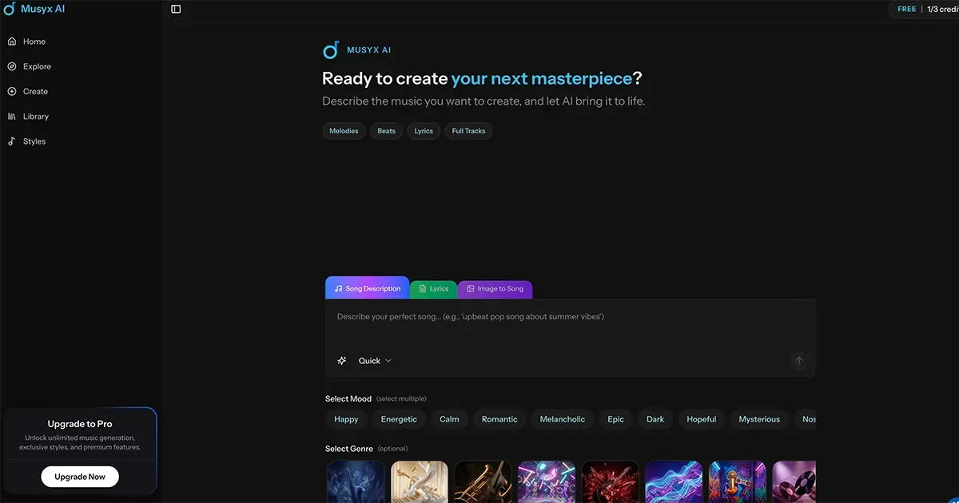Image resolution: width=959 pixels, height=503 pixels.
Task: Click the MUSYX AI logo above the headline
Action: (356, 50)
